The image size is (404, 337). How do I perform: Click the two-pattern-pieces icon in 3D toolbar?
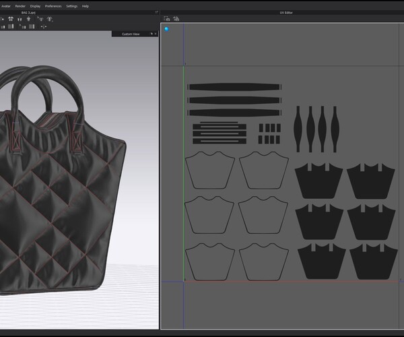20,19
